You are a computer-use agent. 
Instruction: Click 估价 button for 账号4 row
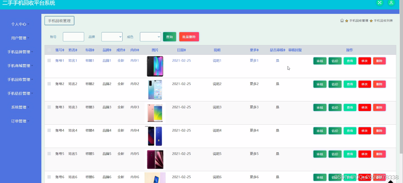335,131
